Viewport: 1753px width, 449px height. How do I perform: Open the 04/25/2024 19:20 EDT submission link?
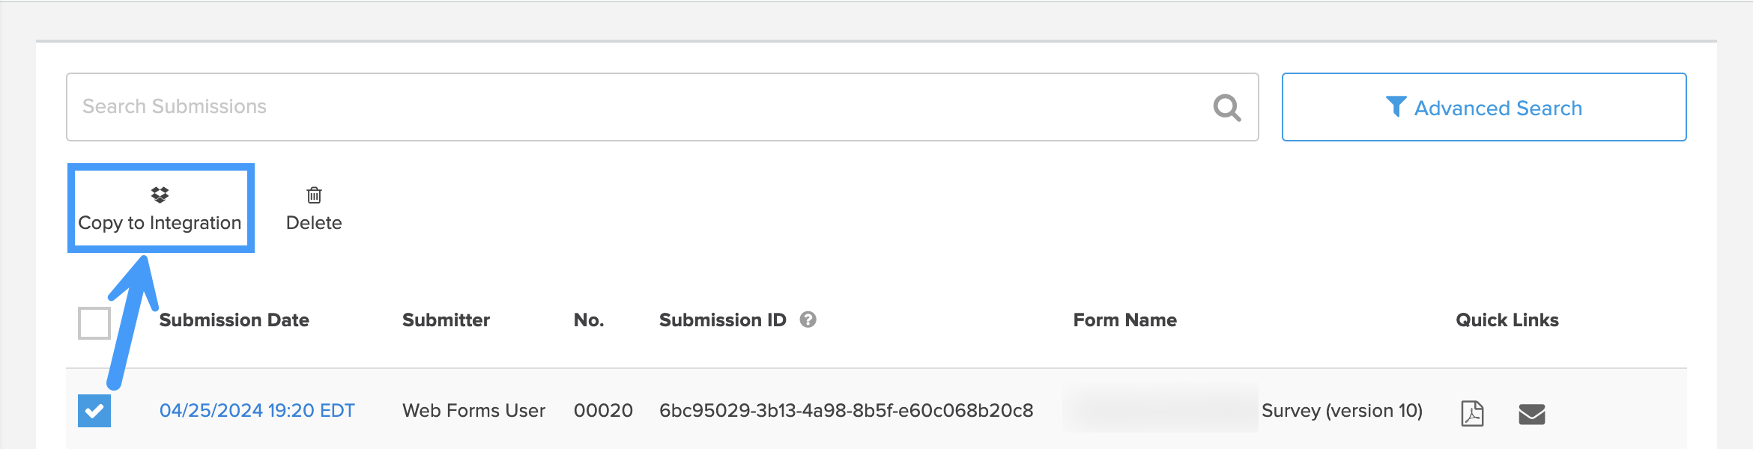(258, 410)
